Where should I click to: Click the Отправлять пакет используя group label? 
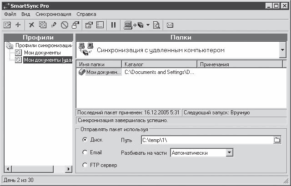[x=114, y=129]
